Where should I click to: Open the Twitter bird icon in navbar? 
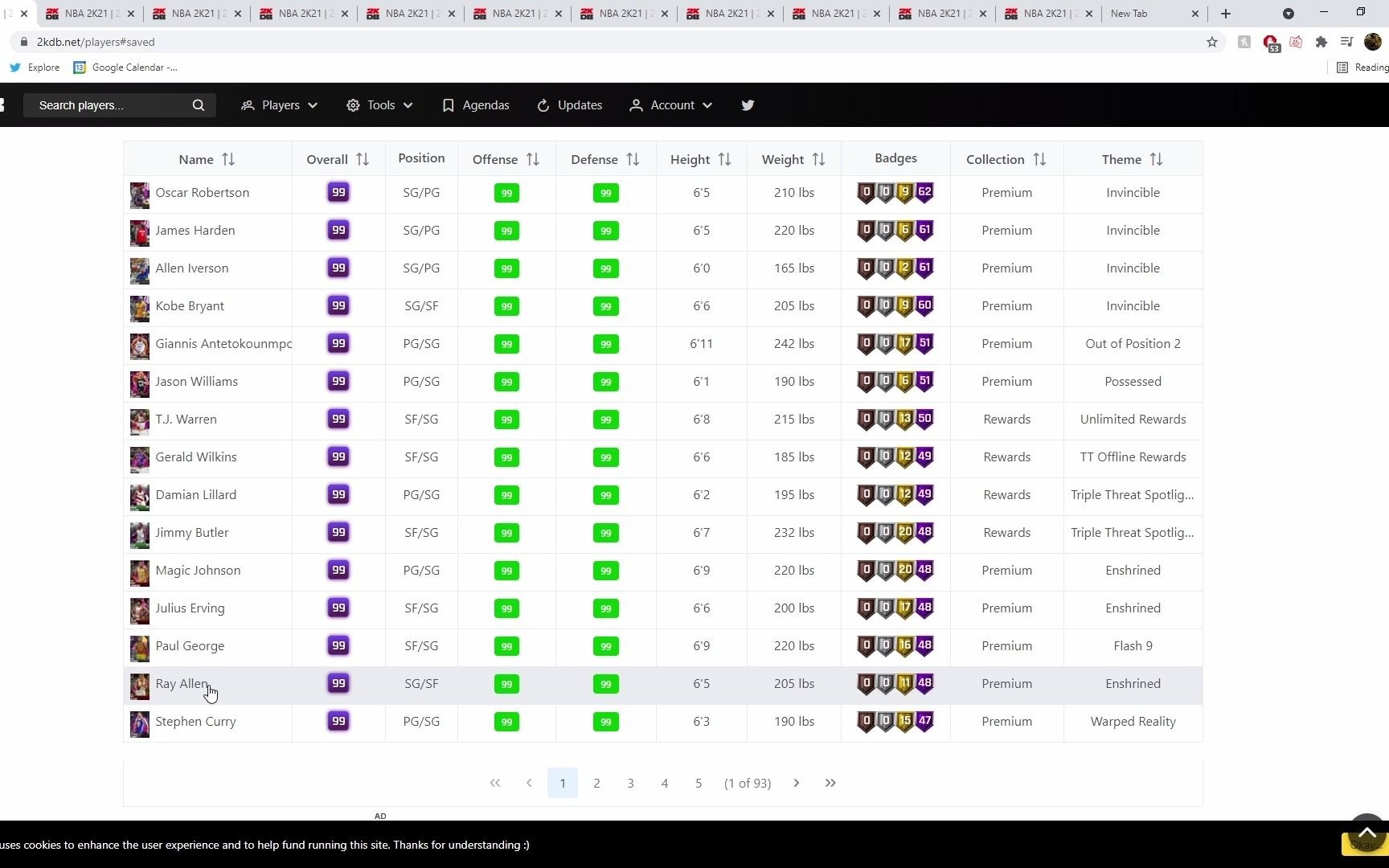tap(748, 105)
